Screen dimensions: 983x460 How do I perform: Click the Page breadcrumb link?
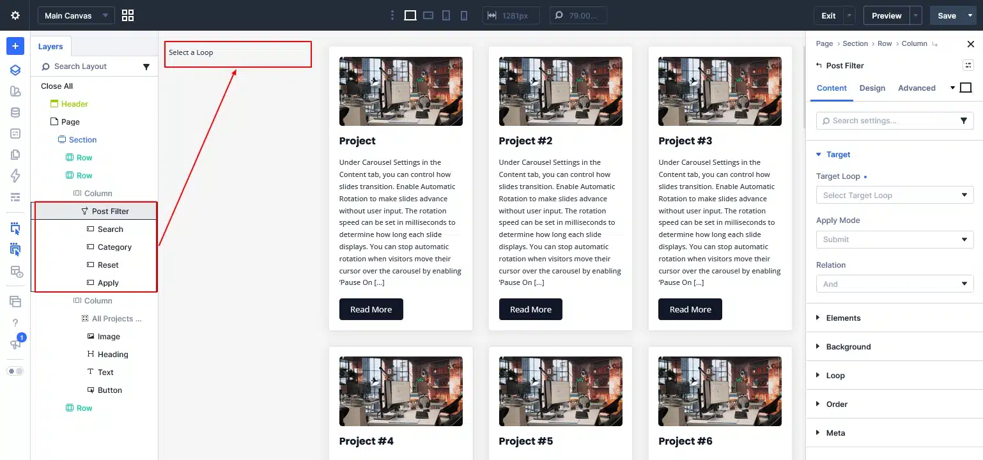point(824,44)
